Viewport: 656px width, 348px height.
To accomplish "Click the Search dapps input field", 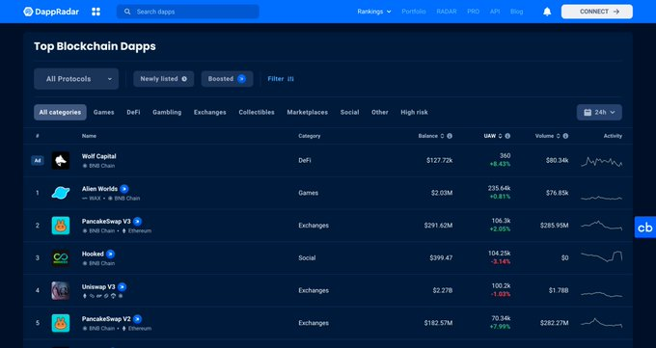I will tap(188, 12).
